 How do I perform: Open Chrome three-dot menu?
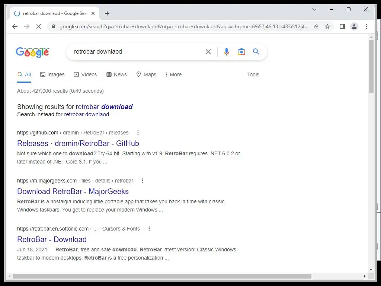coord(366,26)
